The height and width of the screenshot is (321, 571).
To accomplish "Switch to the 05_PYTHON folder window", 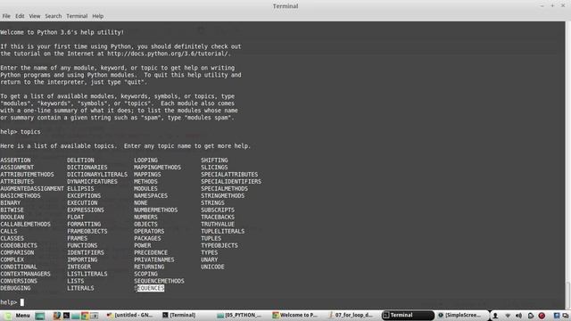I will click(x=240, y=315).
